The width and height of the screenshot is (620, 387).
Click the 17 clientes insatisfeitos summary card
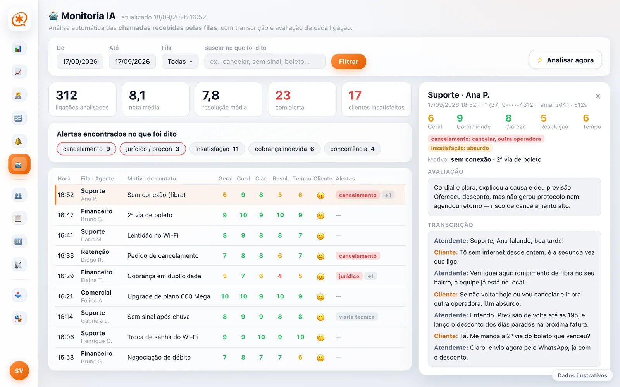click(377, 99)
